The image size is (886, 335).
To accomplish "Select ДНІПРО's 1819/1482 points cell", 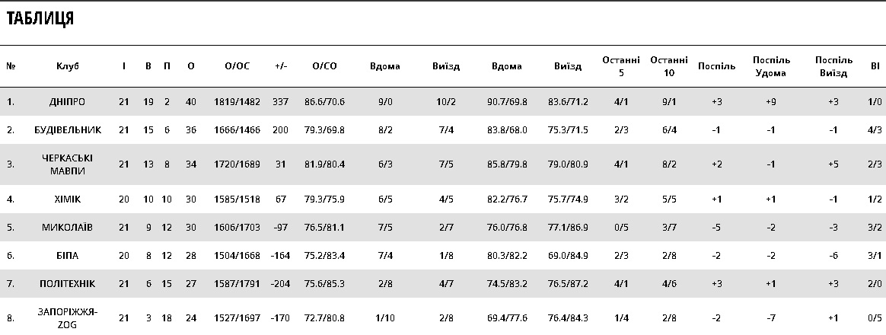I will click(237, 101).
